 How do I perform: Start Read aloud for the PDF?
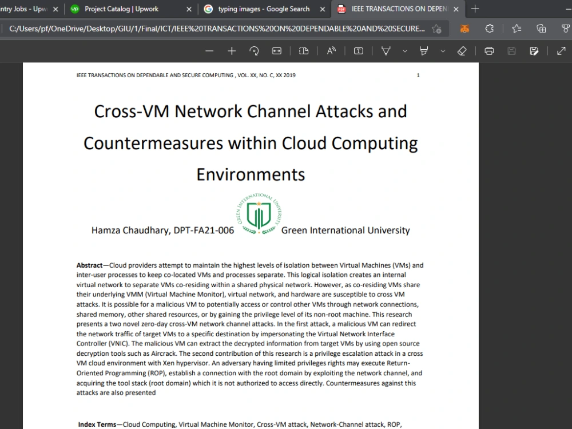(x=331, y=51)
